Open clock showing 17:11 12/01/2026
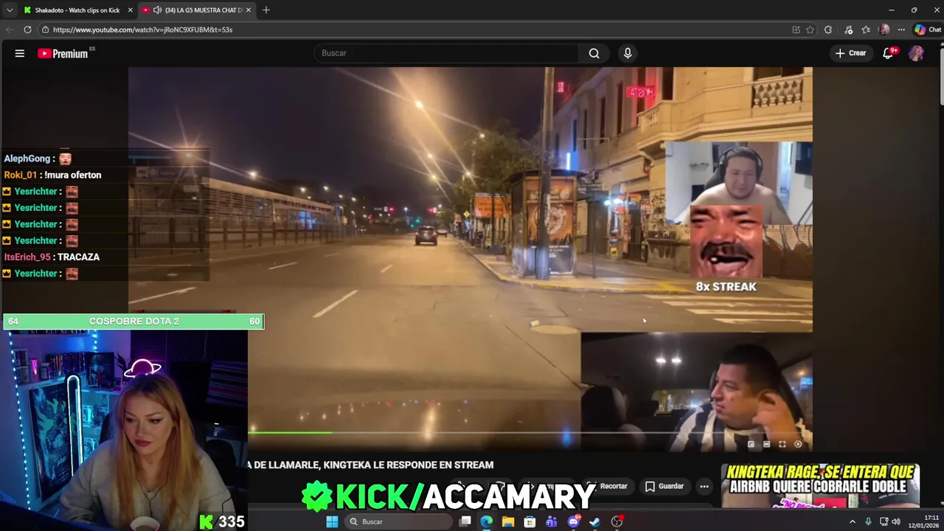 click(923, 521)
